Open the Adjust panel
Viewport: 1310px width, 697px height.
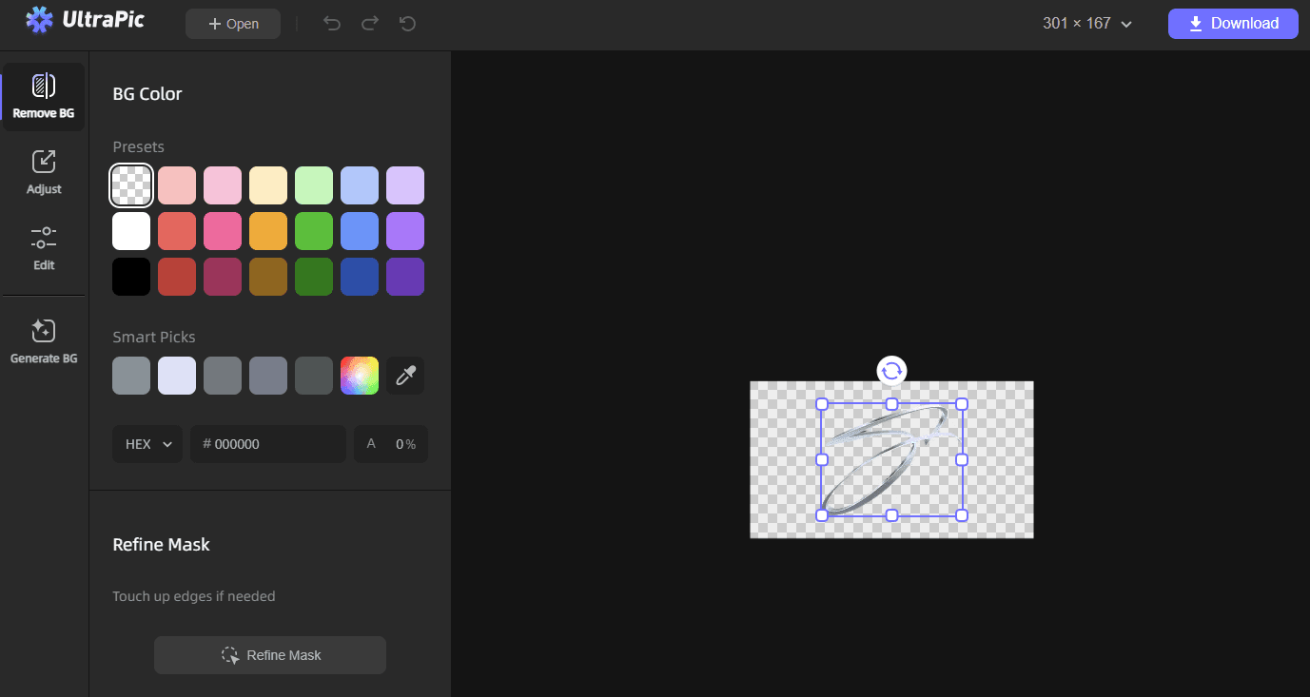coord(44,172)
